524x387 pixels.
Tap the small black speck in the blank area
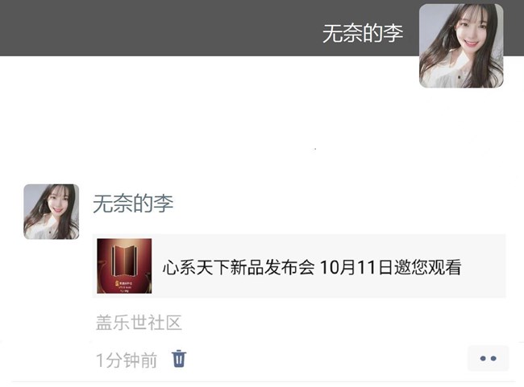coord(315,149)
